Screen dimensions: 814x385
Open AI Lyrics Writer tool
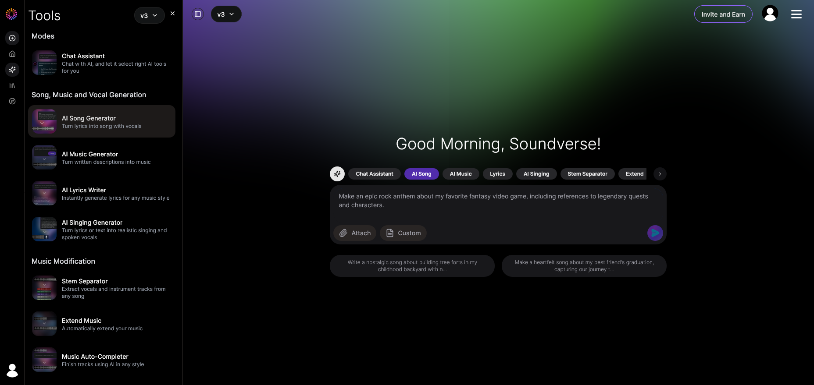pyautogui.click(x=102, y=193)
